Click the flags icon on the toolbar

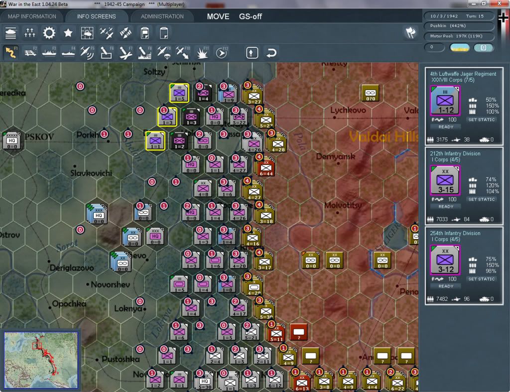pyautogui.click(x=410, y=32)
